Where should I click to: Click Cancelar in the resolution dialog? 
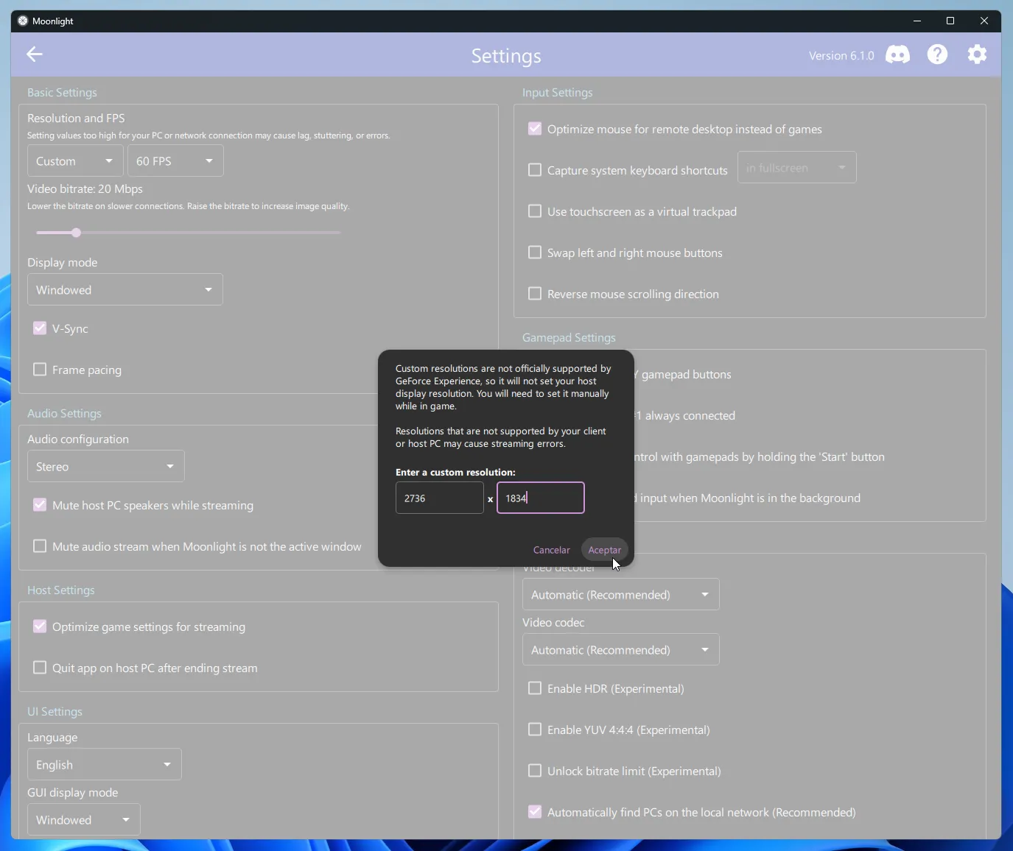[551, 550]
